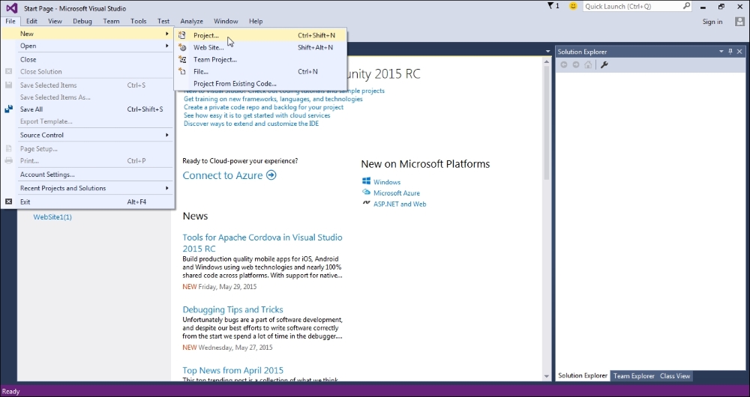Open the Edit menu
The width and height of the screenshot is (750, 397).
pos(31,21)
